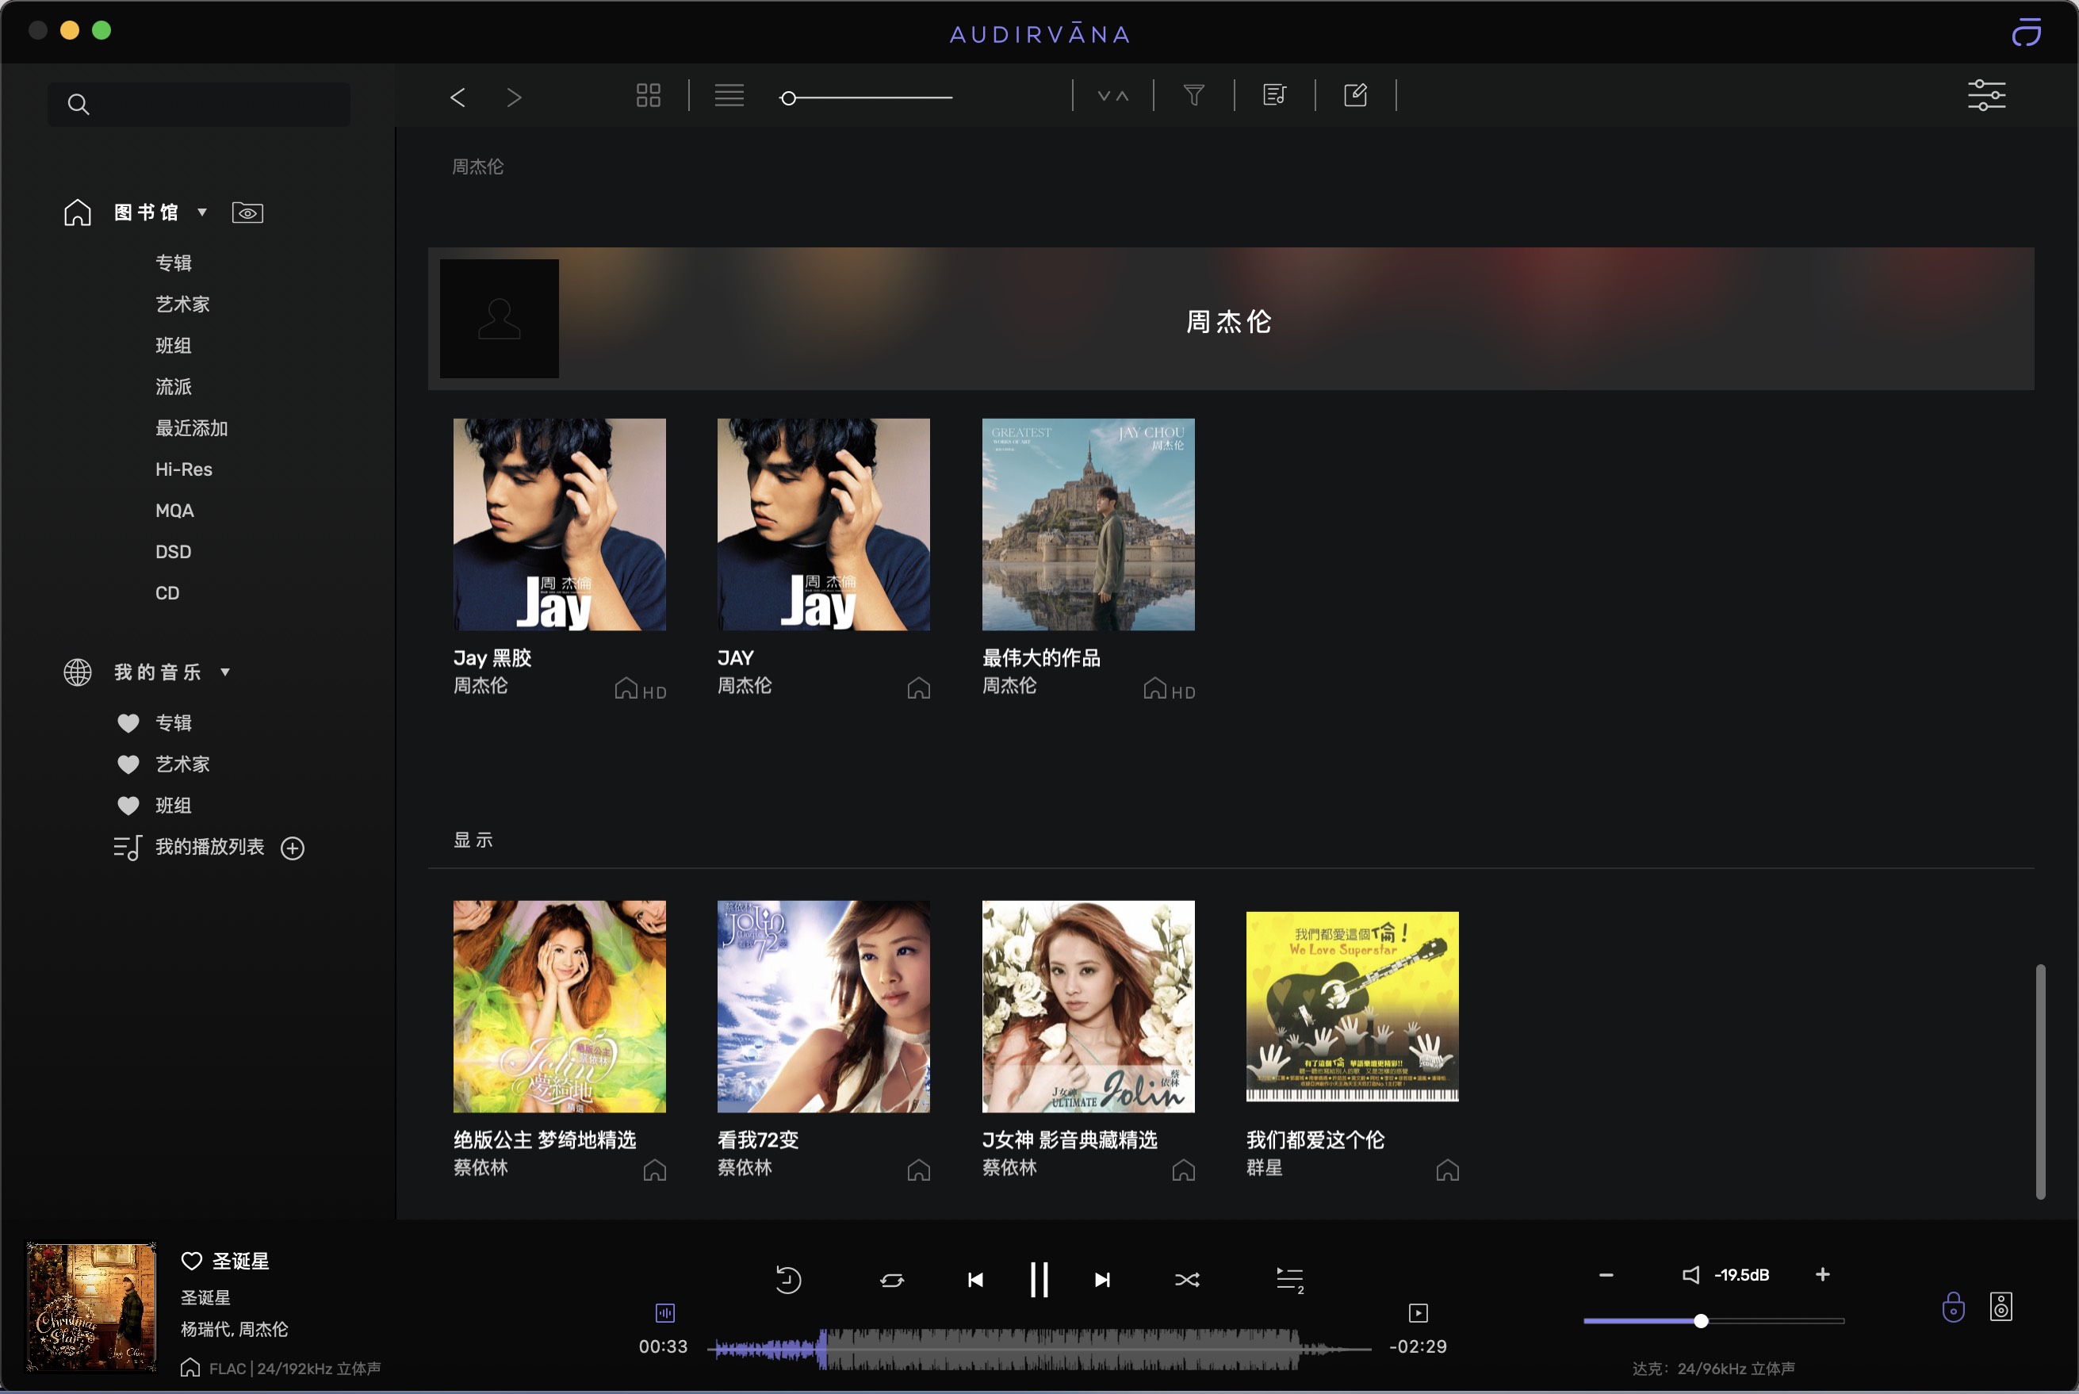Click the edit metadata pencil icon

1354,95
